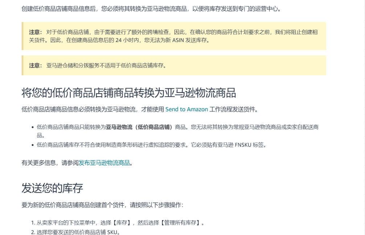This screenshot has width=365, height=235.
Task: Click the note about 亚马逊仓储和分拨服务
Action: (174, 66)
